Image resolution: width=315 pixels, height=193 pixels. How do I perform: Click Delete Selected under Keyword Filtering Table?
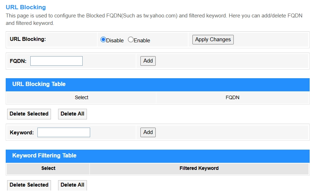tap(29, 185)
